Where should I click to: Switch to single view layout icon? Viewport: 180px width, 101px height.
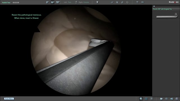click(x=141, y=98)
